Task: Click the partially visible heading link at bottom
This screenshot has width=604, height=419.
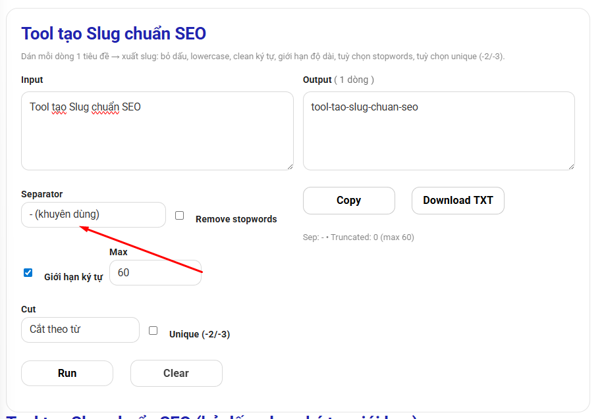Action: 212,416
